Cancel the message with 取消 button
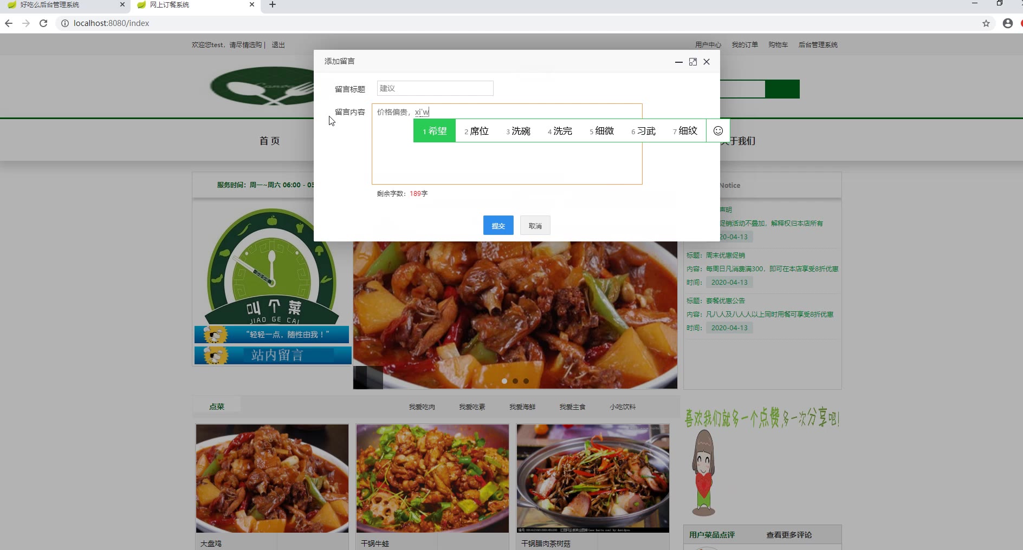Image resolution: width=1023 pixels, height=550 pixels. point(535,225)
